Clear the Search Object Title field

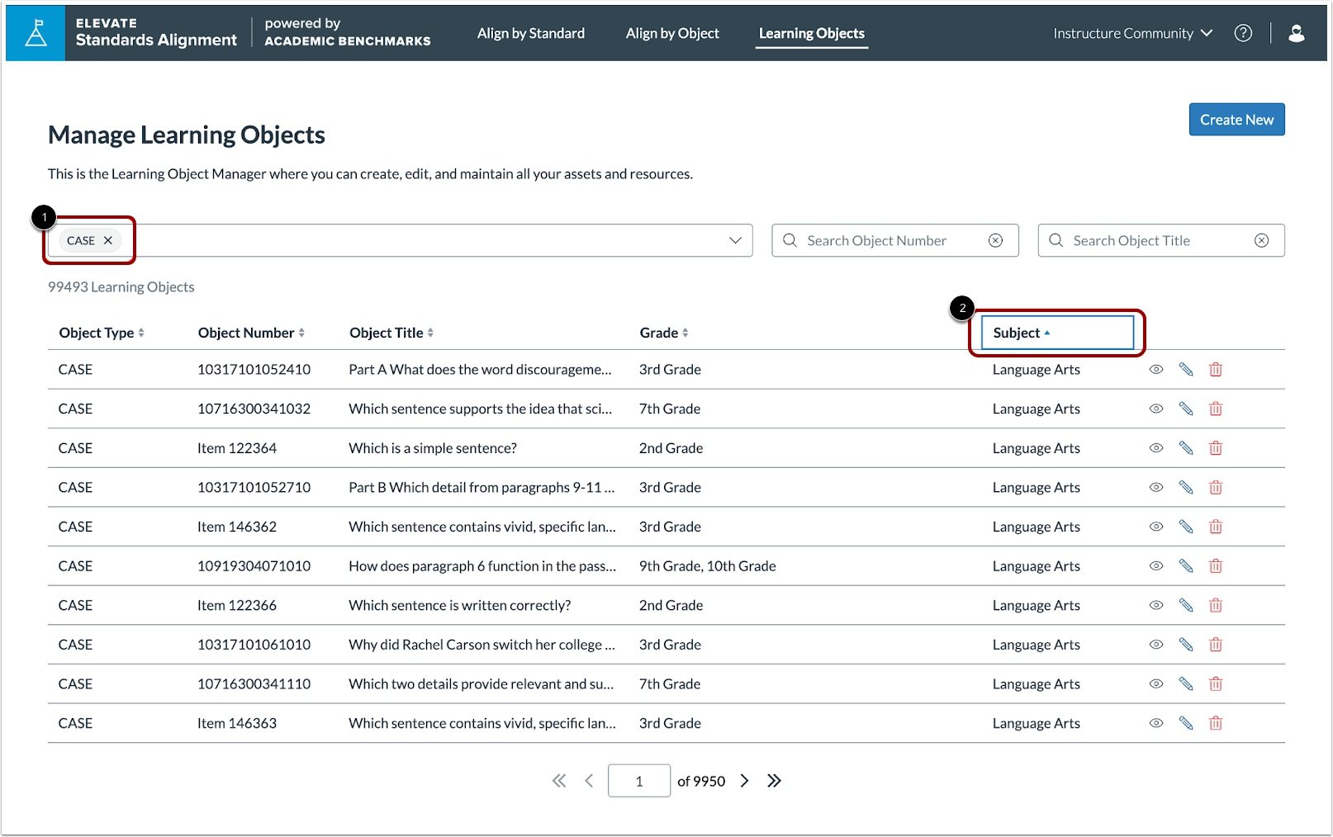coord(1261,240)
